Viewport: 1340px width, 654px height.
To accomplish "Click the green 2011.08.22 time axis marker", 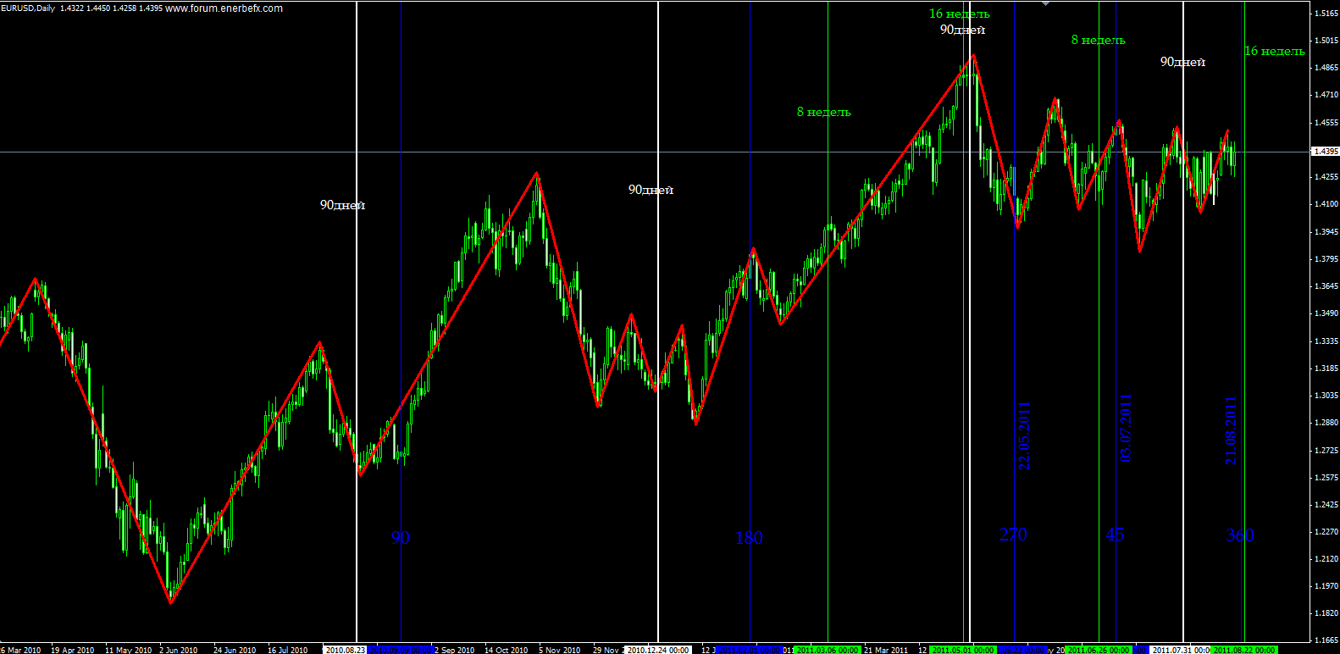I will 1243,650.
